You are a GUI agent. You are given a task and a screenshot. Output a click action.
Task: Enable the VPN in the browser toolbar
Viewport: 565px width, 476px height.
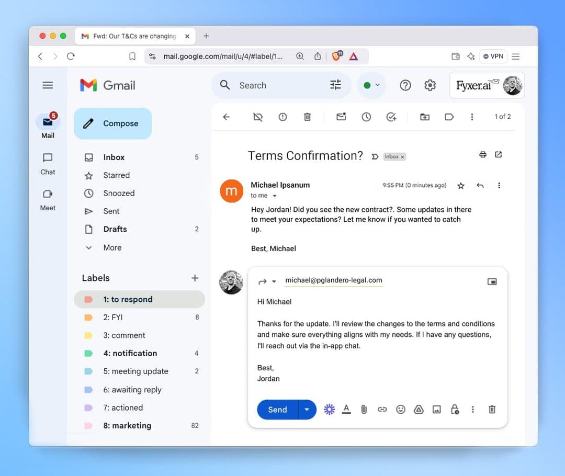tap(492, 56)
